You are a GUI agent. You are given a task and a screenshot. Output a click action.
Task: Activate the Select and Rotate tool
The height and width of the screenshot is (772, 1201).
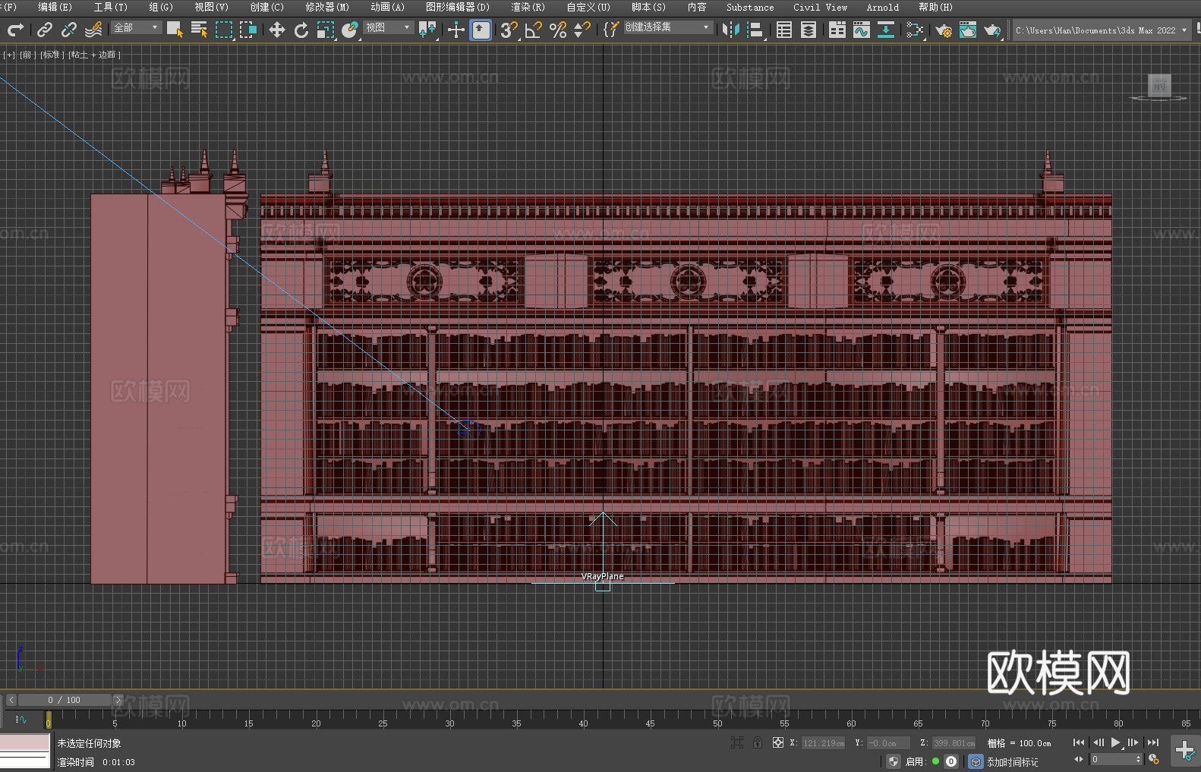tap(301, 30)
